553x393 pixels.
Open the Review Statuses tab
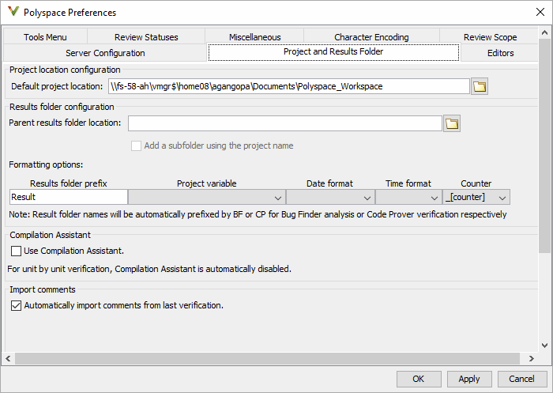(146, 37)
